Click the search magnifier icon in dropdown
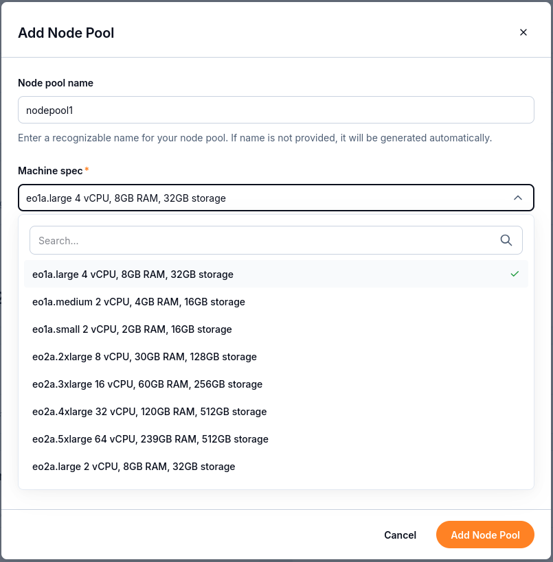This screenshot has height=562, width=553. point(506,240)
